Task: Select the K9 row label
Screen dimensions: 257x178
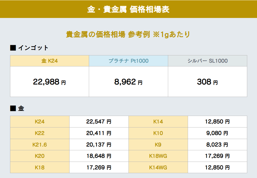Action: point(158,145)
